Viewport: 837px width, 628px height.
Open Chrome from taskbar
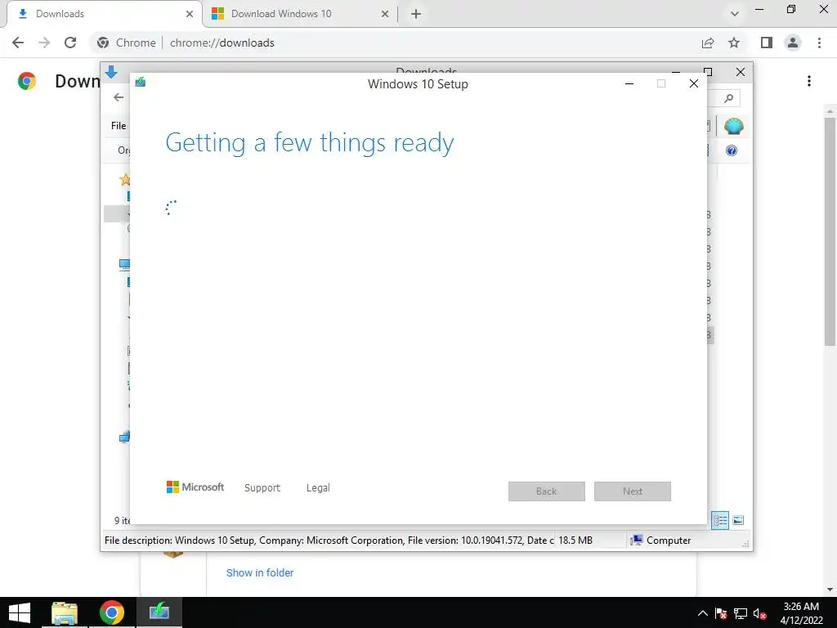111,612
